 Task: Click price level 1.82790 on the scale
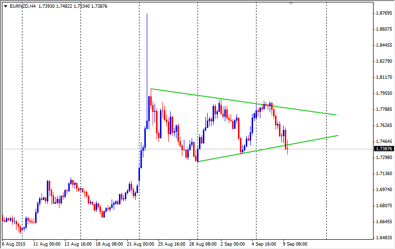[384, 62]
